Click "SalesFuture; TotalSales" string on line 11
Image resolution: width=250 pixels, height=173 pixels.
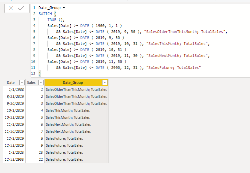point(174,68)
